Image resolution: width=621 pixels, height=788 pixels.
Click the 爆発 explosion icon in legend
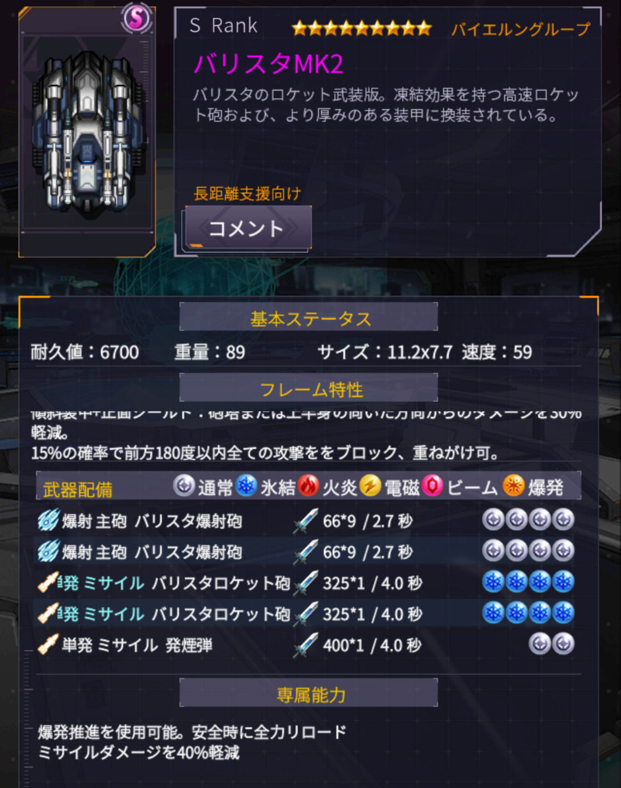coord(513,486)
